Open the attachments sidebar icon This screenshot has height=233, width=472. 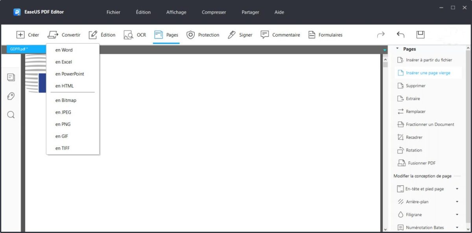tap(11, 96)
